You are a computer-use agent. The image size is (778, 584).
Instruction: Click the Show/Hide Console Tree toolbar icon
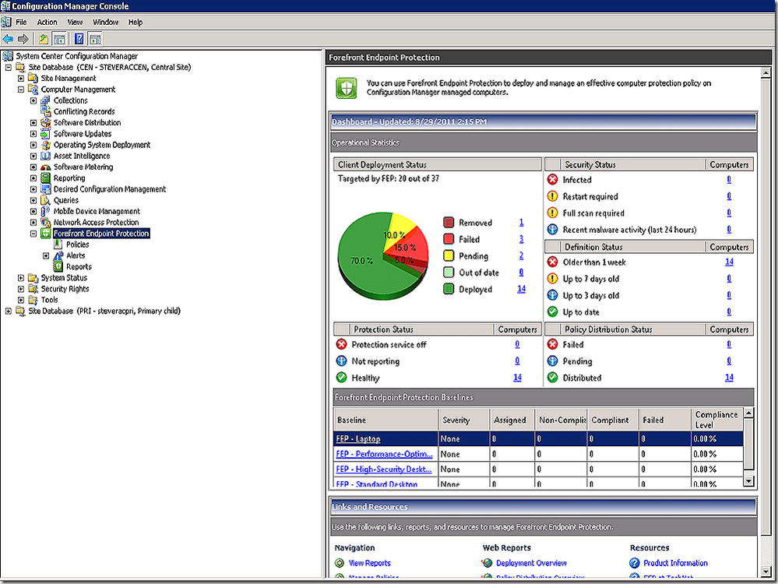point(59,39)
